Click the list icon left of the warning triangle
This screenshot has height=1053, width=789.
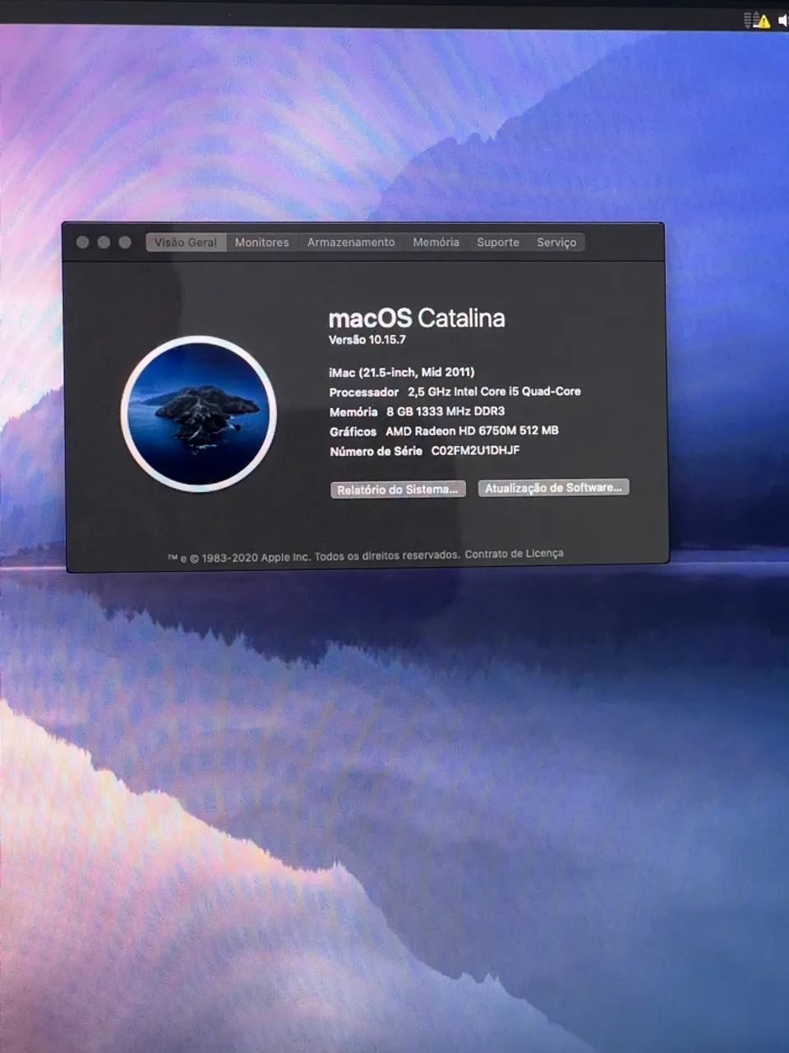pos(746,18)
